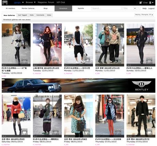Select the New Galleries sub-tab
157x146 pixels.
[x=9, y=15]
